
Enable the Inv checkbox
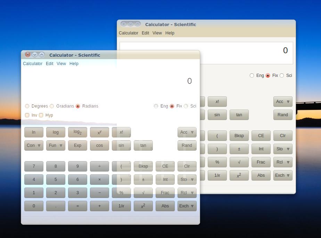(x=27, y=115)
